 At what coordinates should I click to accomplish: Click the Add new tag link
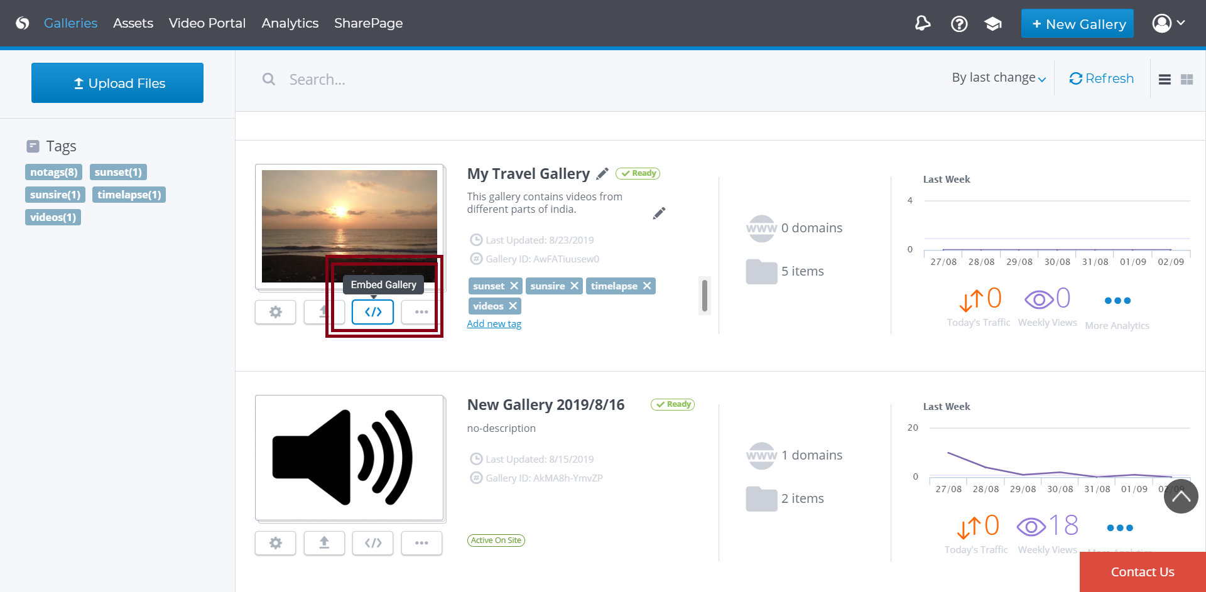tap(494, 324)
